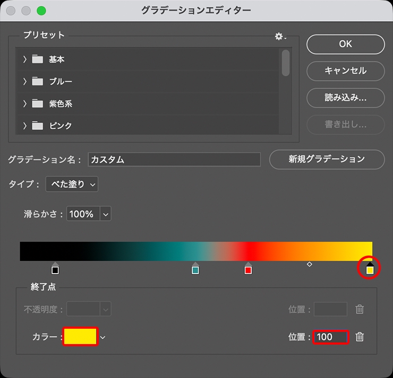Click the midpoint diamond marker
Screen dimensions: 393x378
pyautogui.click(x=310, y=263)
